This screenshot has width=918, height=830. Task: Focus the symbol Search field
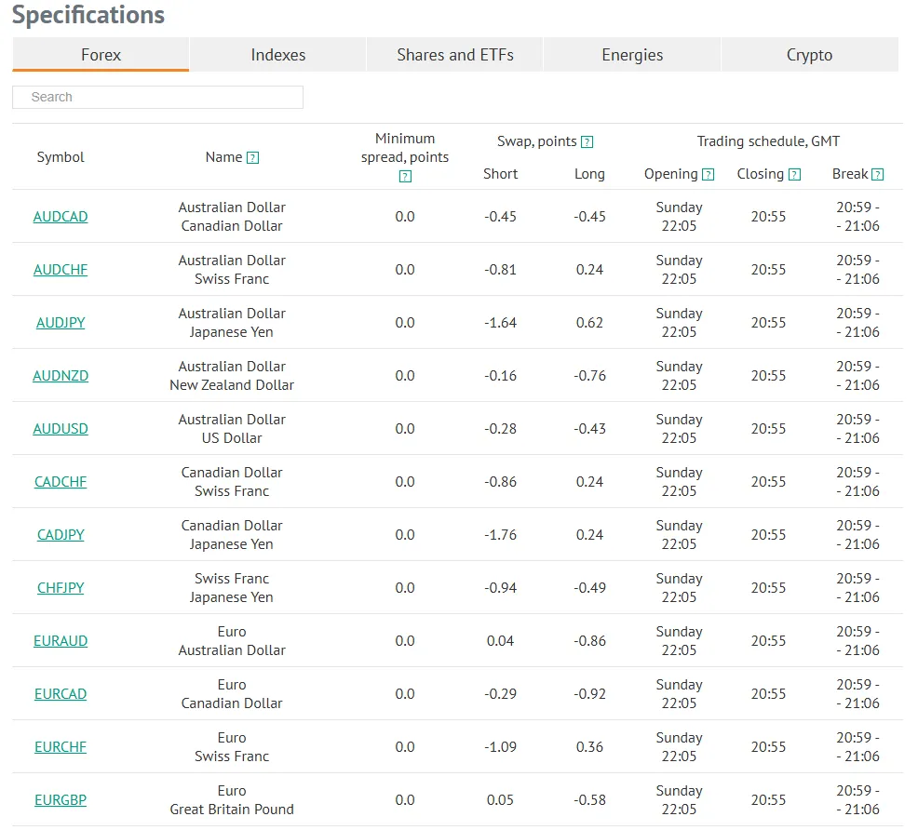(x=157, y=97)
